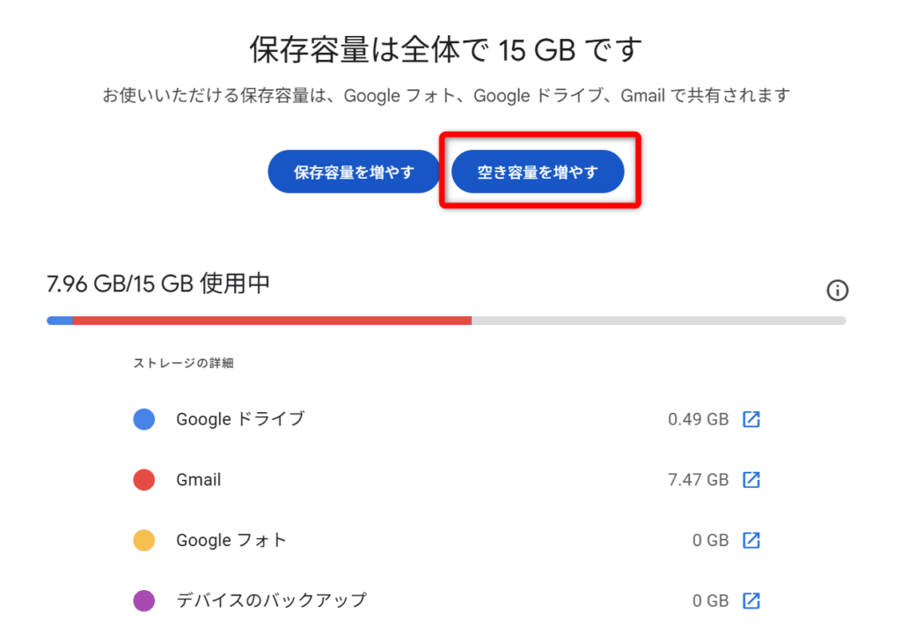Click the gray unused part of storage bar

click(658, 321)
